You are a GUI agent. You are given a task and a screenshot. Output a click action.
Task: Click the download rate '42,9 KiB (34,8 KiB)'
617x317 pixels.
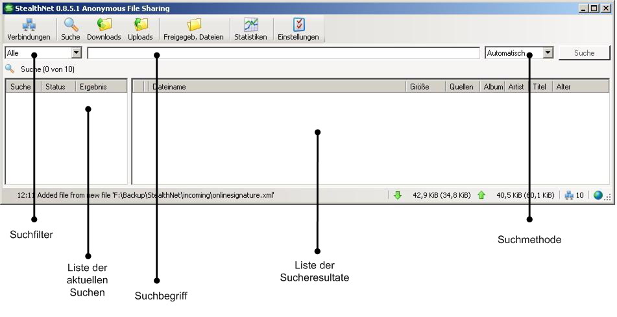[441, 195]
